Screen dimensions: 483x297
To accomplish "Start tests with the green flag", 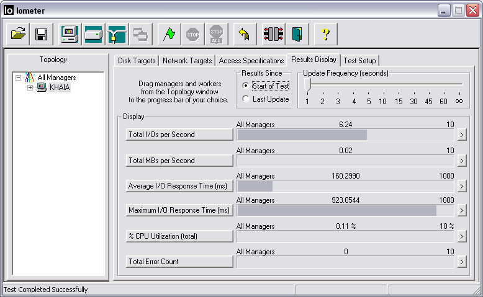I will 169,34.
